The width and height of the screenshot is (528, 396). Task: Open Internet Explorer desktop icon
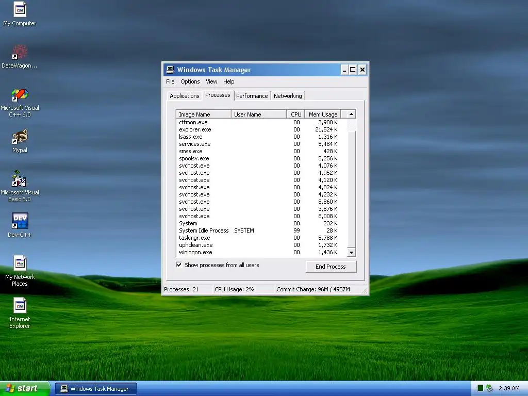[20, 313]
